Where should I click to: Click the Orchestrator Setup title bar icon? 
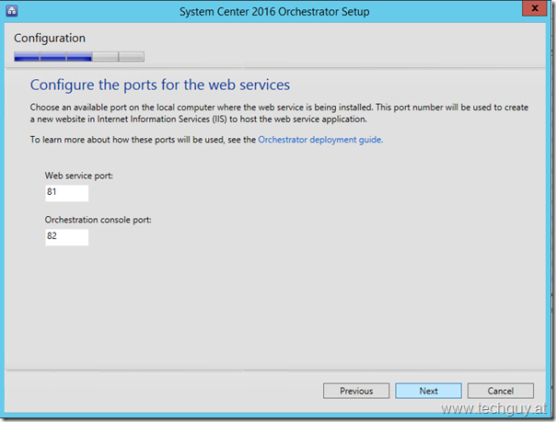(x=12, y=11)
